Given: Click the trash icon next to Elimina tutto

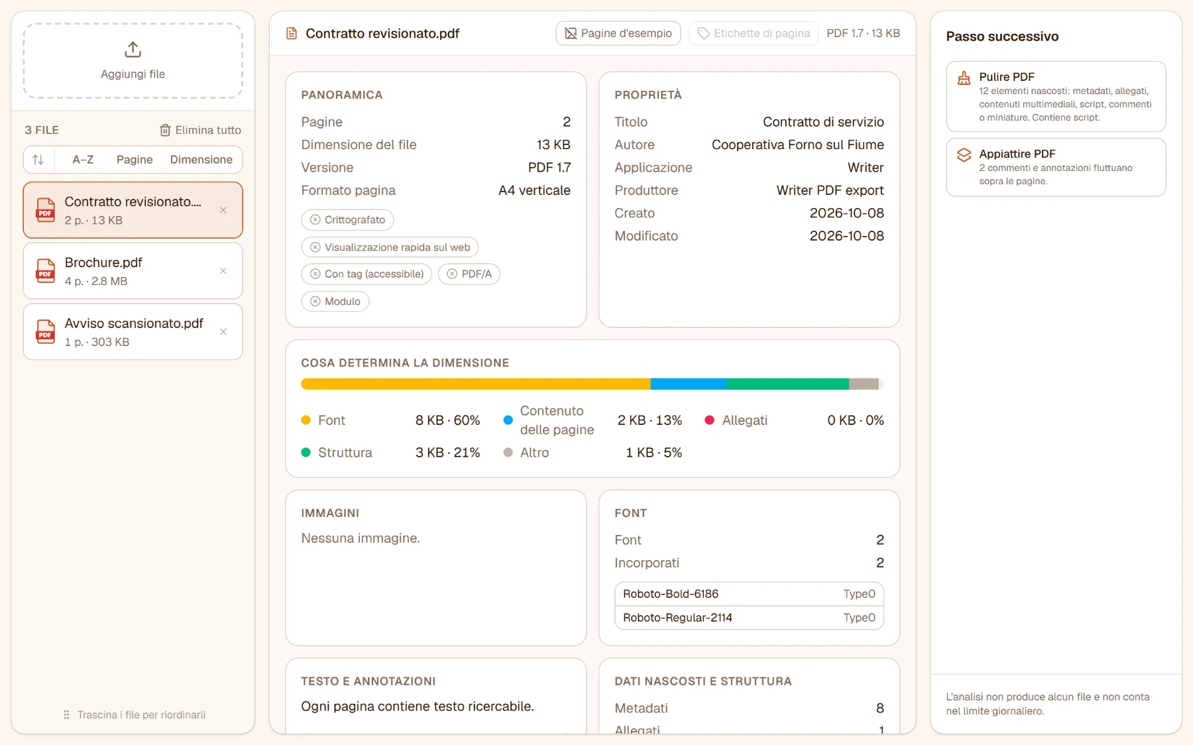Looking at the screenshot, I should (x=165, y=131).
